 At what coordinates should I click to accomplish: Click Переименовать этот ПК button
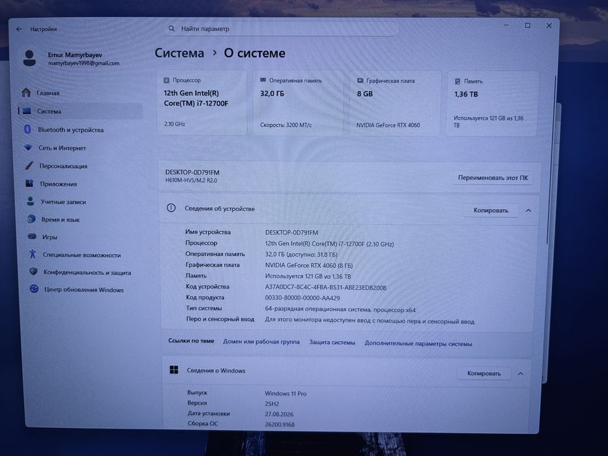[x=493, y=178]
